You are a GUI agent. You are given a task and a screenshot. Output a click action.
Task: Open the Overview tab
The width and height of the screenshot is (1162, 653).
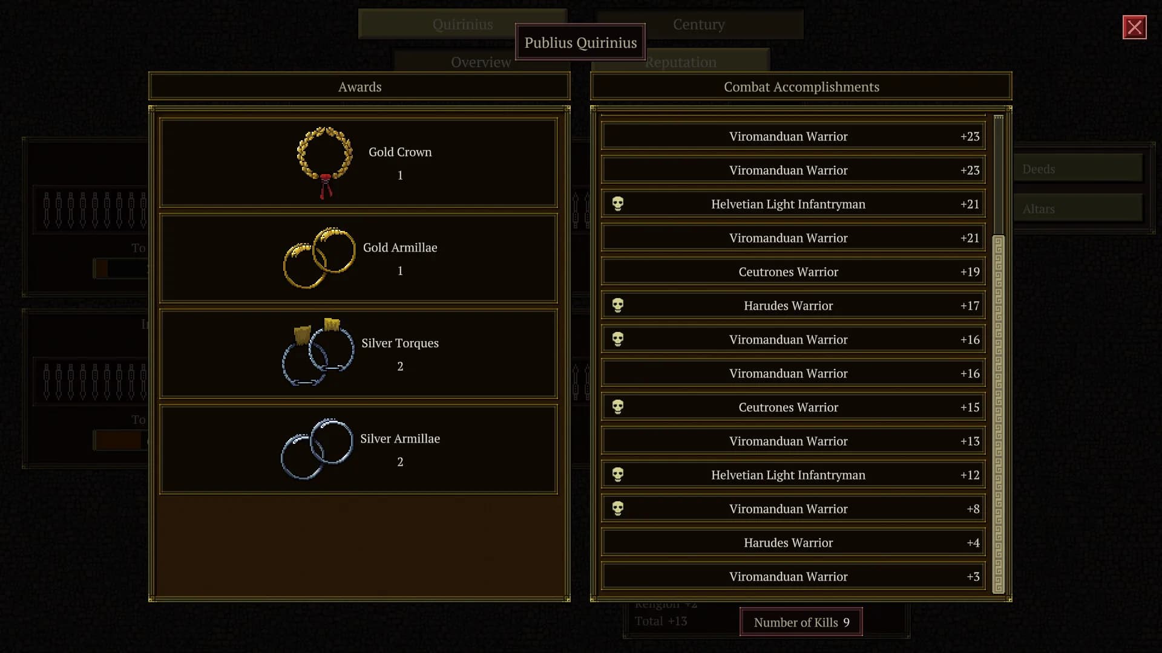tap(481, 62)
